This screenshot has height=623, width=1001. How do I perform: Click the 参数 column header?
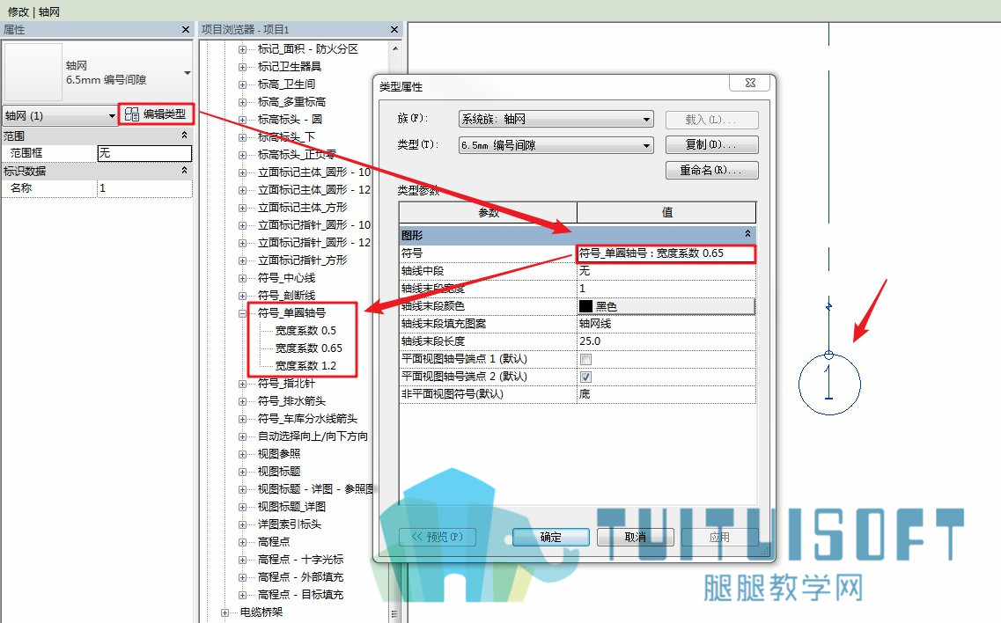(x=489, y=213)
